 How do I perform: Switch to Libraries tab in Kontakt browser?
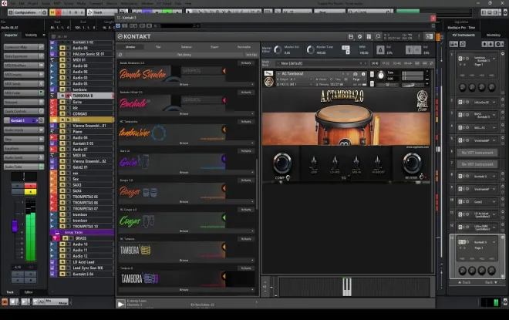pyautogui.click(x=130, y=47)
